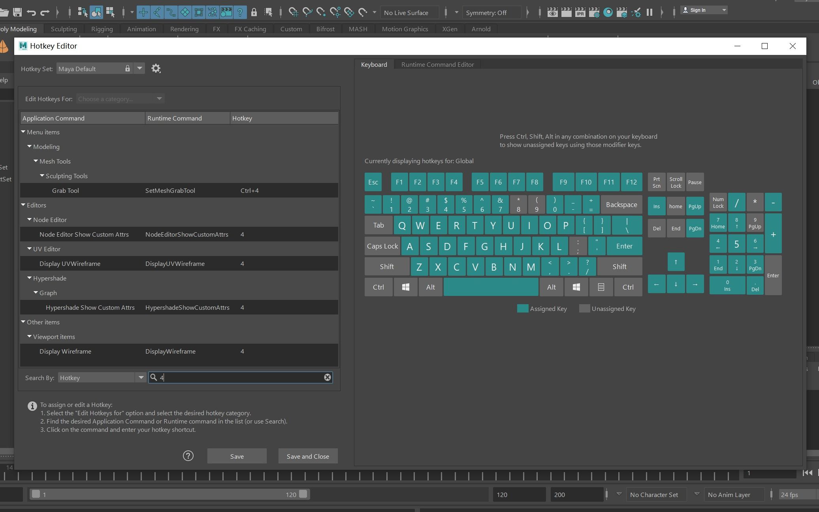The height and width of the screenshot is (512, 819).
Task: Enable snap to curves
Action: tap(309, 12)
